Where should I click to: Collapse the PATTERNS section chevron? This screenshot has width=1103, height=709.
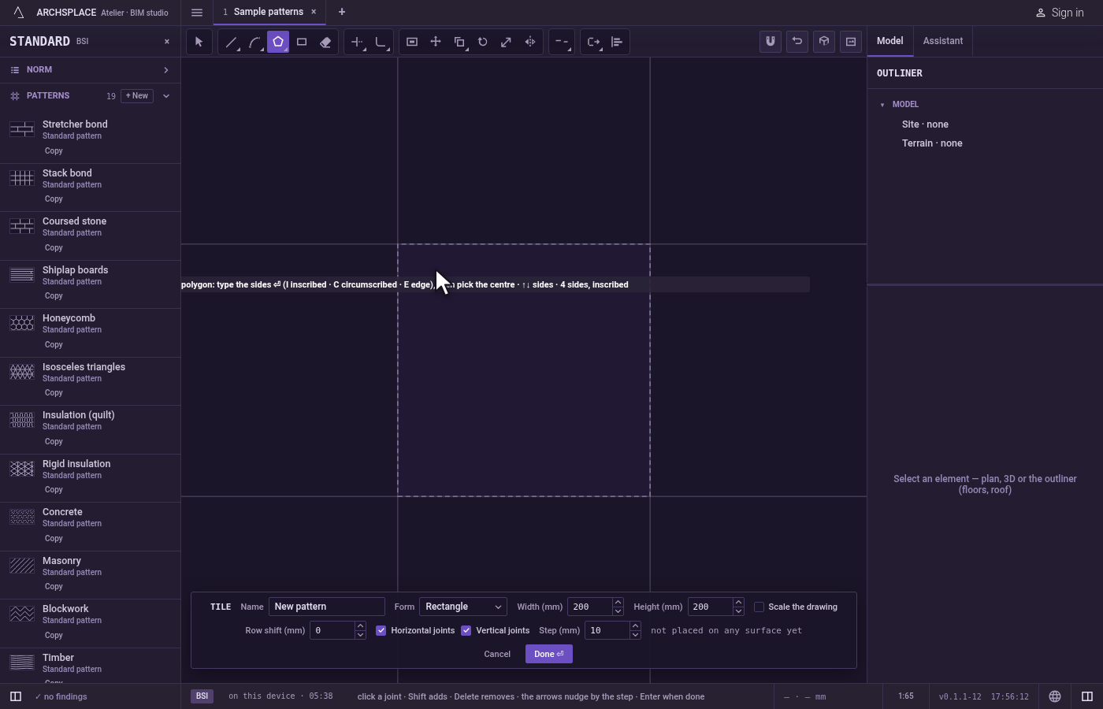166,96
